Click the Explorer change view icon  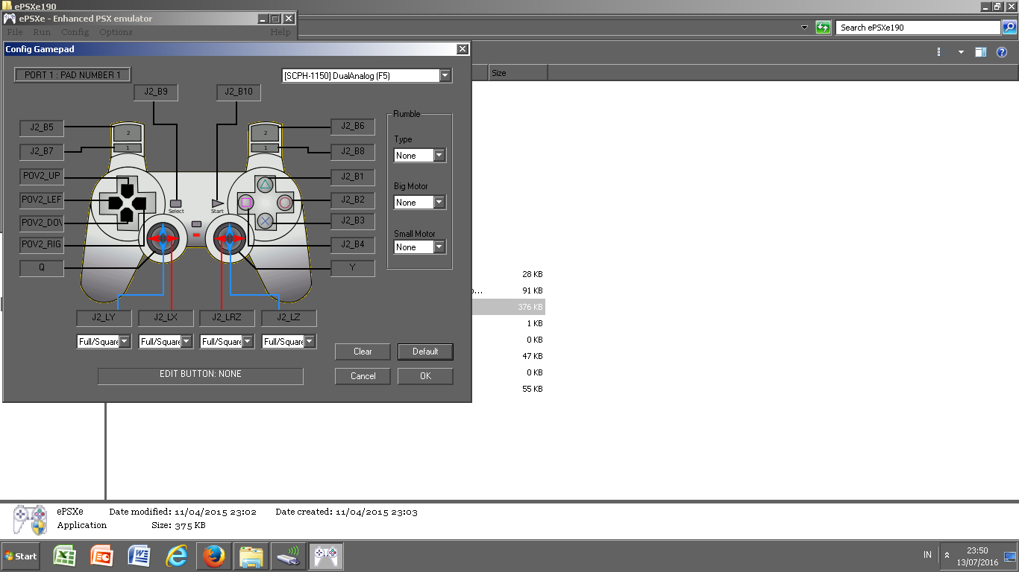939,52
